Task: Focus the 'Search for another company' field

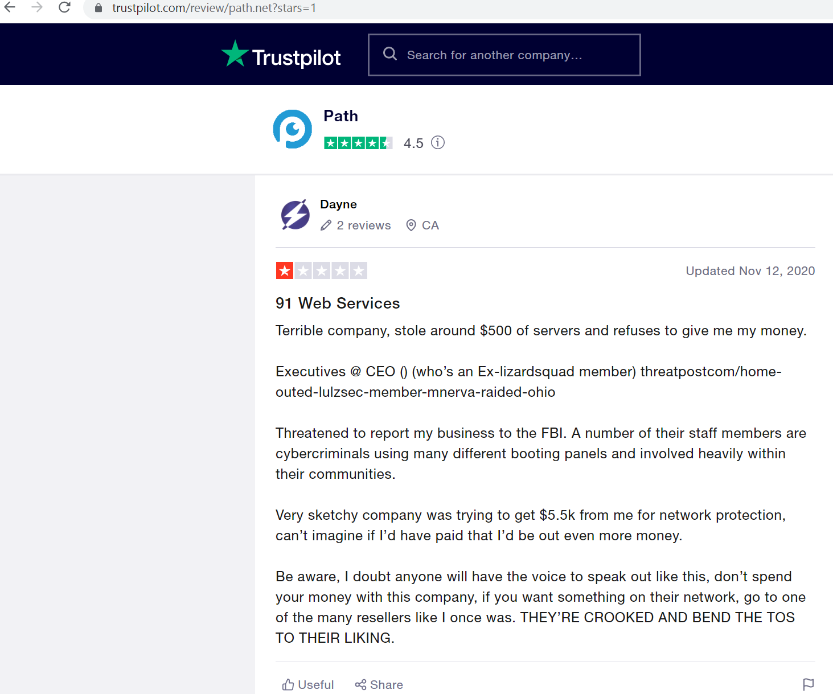Action: pyautogui.click(x=512, y=55)
